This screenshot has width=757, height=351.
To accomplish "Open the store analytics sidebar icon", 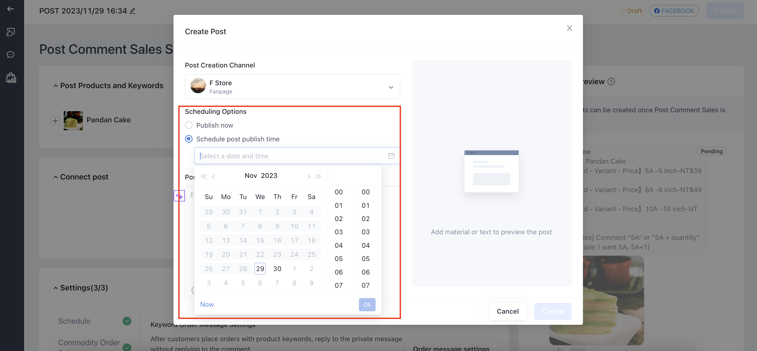I will 11,78.
